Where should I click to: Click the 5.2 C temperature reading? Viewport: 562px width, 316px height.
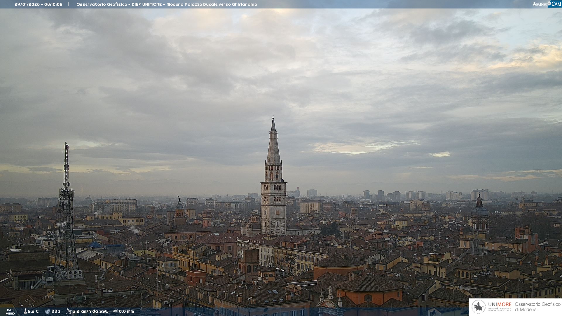(x=33, y=311)
